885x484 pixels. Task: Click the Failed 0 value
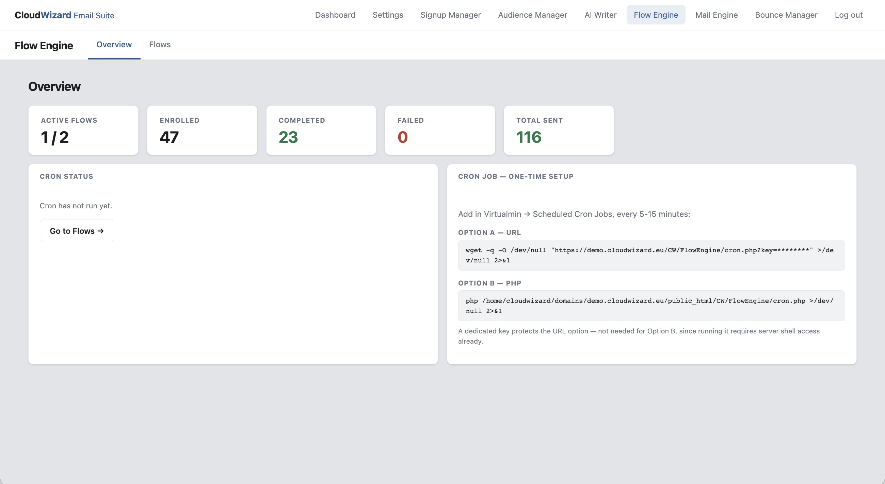pos(403,137)
